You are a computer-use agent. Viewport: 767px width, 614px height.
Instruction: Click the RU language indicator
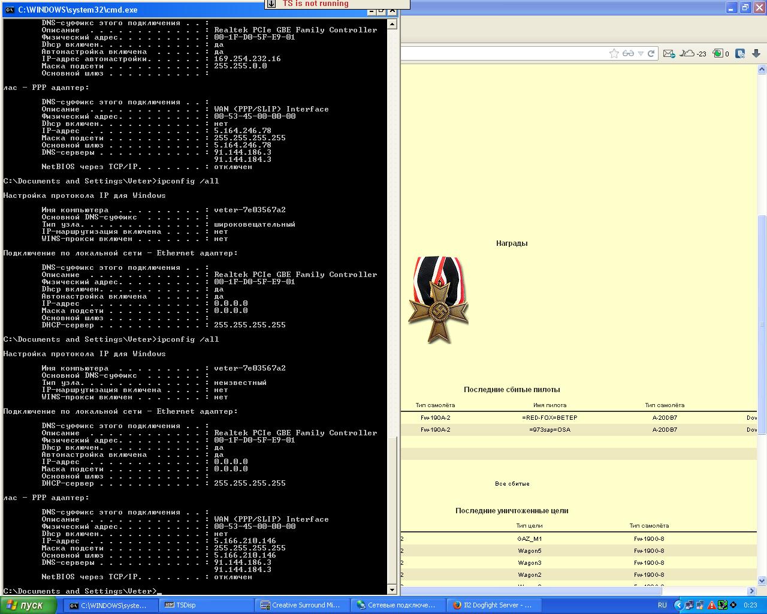tap(662, 606)
